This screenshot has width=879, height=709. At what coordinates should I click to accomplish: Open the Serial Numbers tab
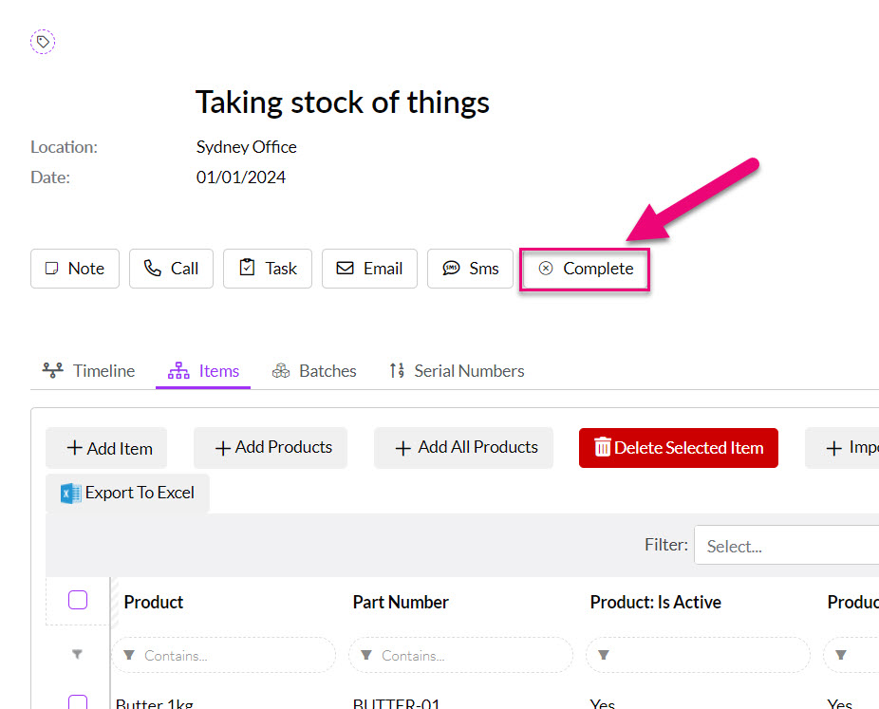457,371
